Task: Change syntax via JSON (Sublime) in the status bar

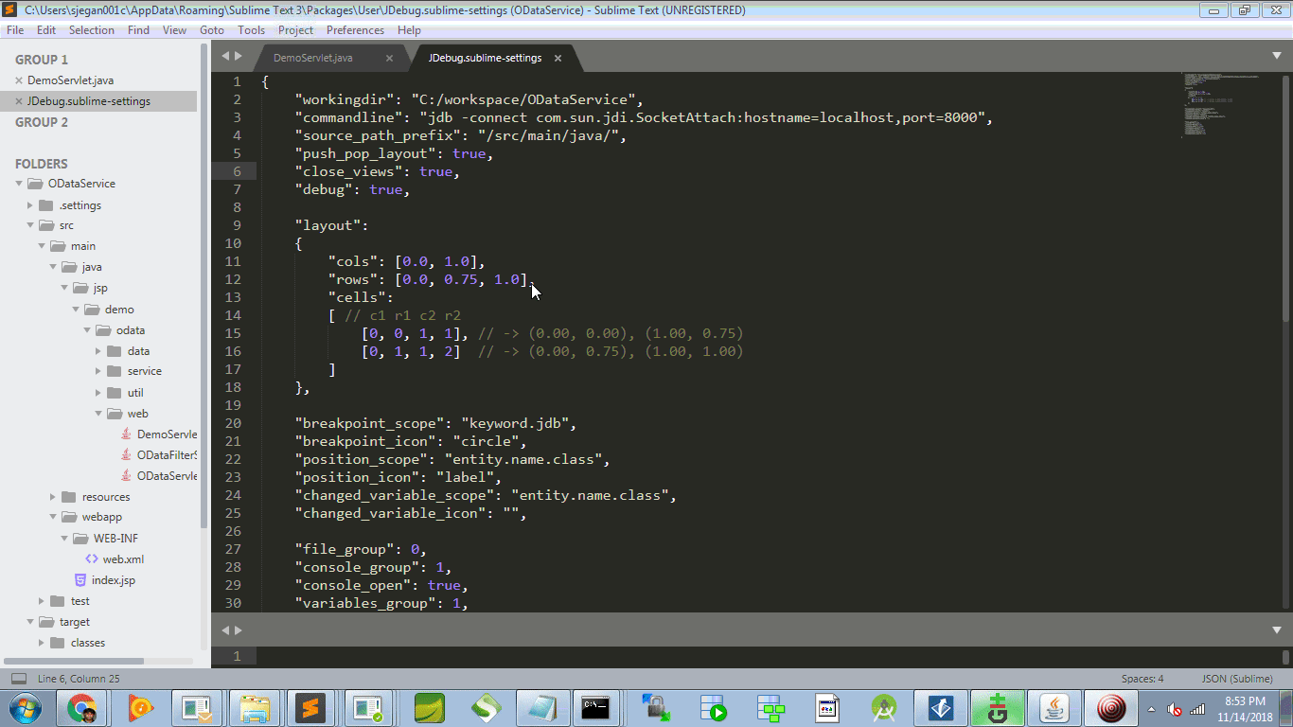Action: 1237,679
